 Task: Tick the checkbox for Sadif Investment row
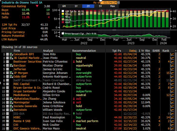pos(7,80)
